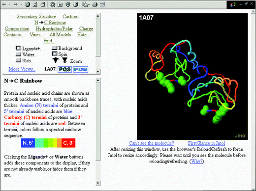
Task: Open the Composition view
Action: click(17, 28)
